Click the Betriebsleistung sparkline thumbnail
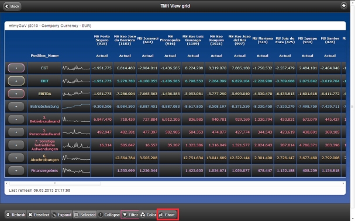 pos(76,106)
